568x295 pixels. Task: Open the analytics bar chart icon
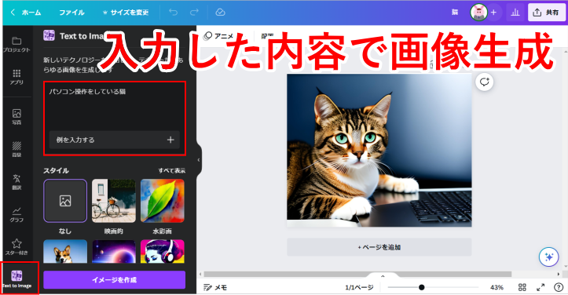click(515, 13)
